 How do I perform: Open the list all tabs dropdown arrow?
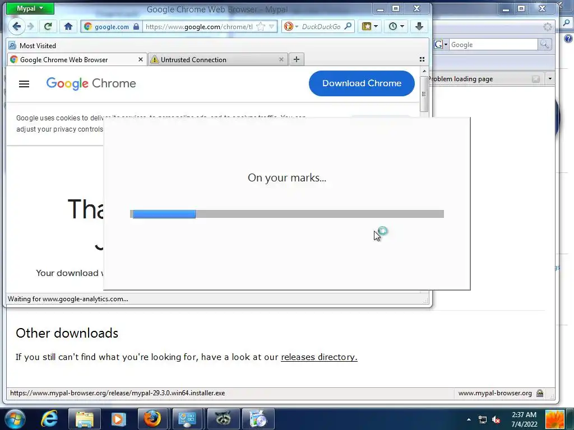click(x=550, y=79)
